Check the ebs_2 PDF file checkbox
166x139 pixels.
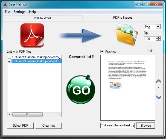coord(9,57)
